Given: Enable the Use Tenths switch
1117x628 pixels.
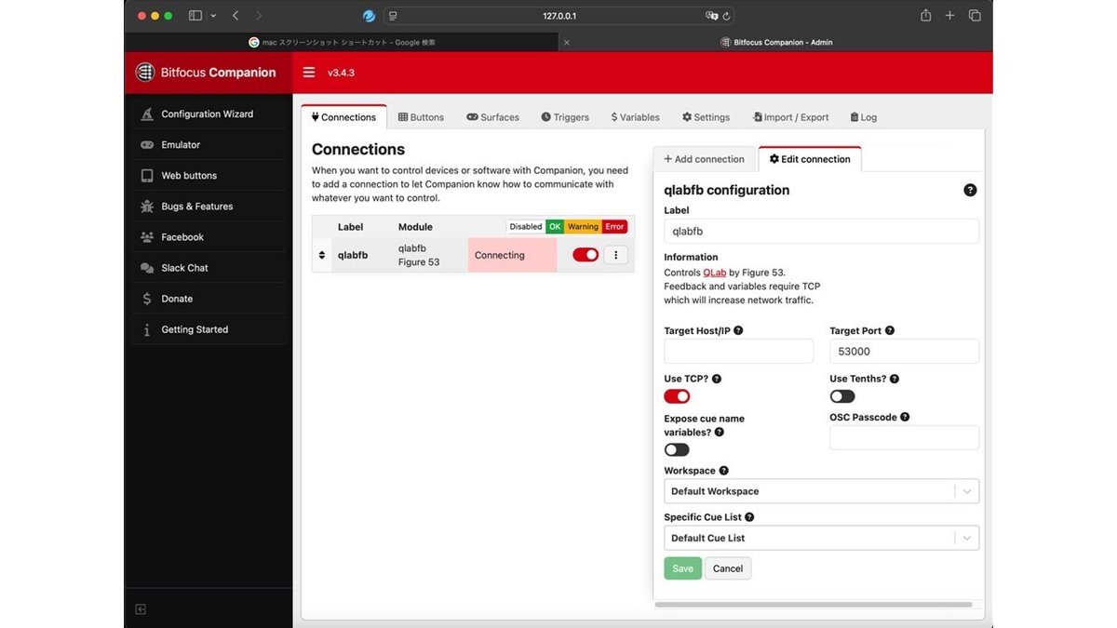Looking at the screenshot, I should (x=842, y=396).
